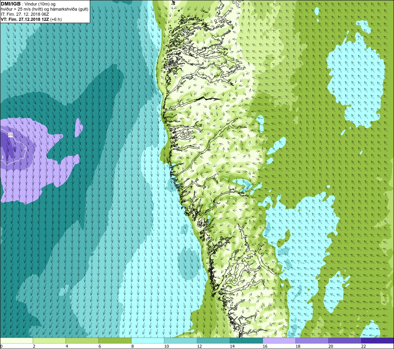Image resolution: width=394 pixels, height=349 pixels.
Task: Click the scale value 10
Action: click(x=166, y=347)
